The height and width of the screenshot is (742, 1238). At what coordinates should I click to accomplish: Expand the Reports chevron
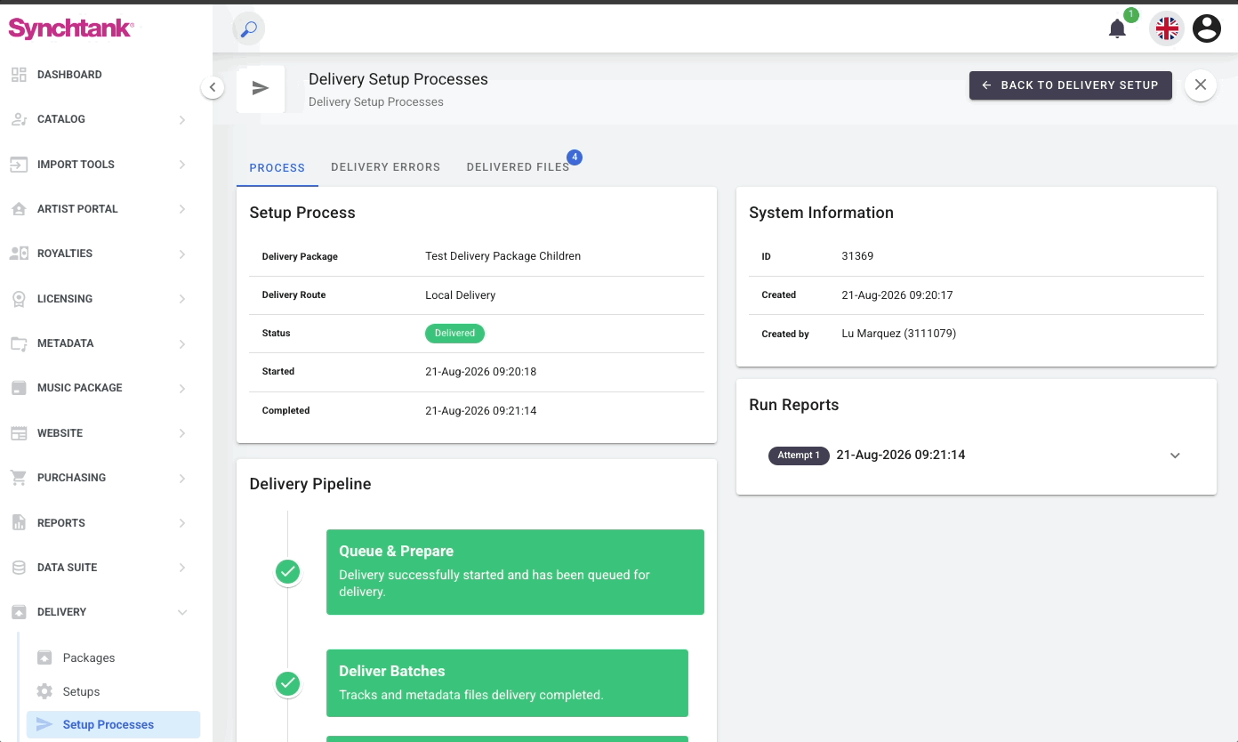point(182,523)
